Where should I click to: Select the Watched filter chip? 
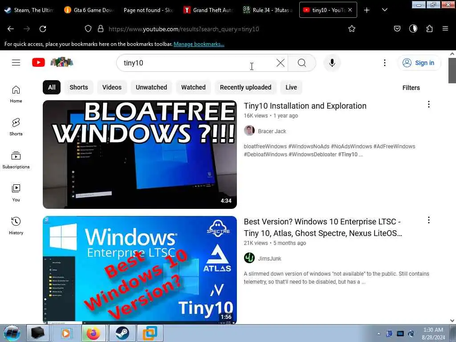click(193, 87)
